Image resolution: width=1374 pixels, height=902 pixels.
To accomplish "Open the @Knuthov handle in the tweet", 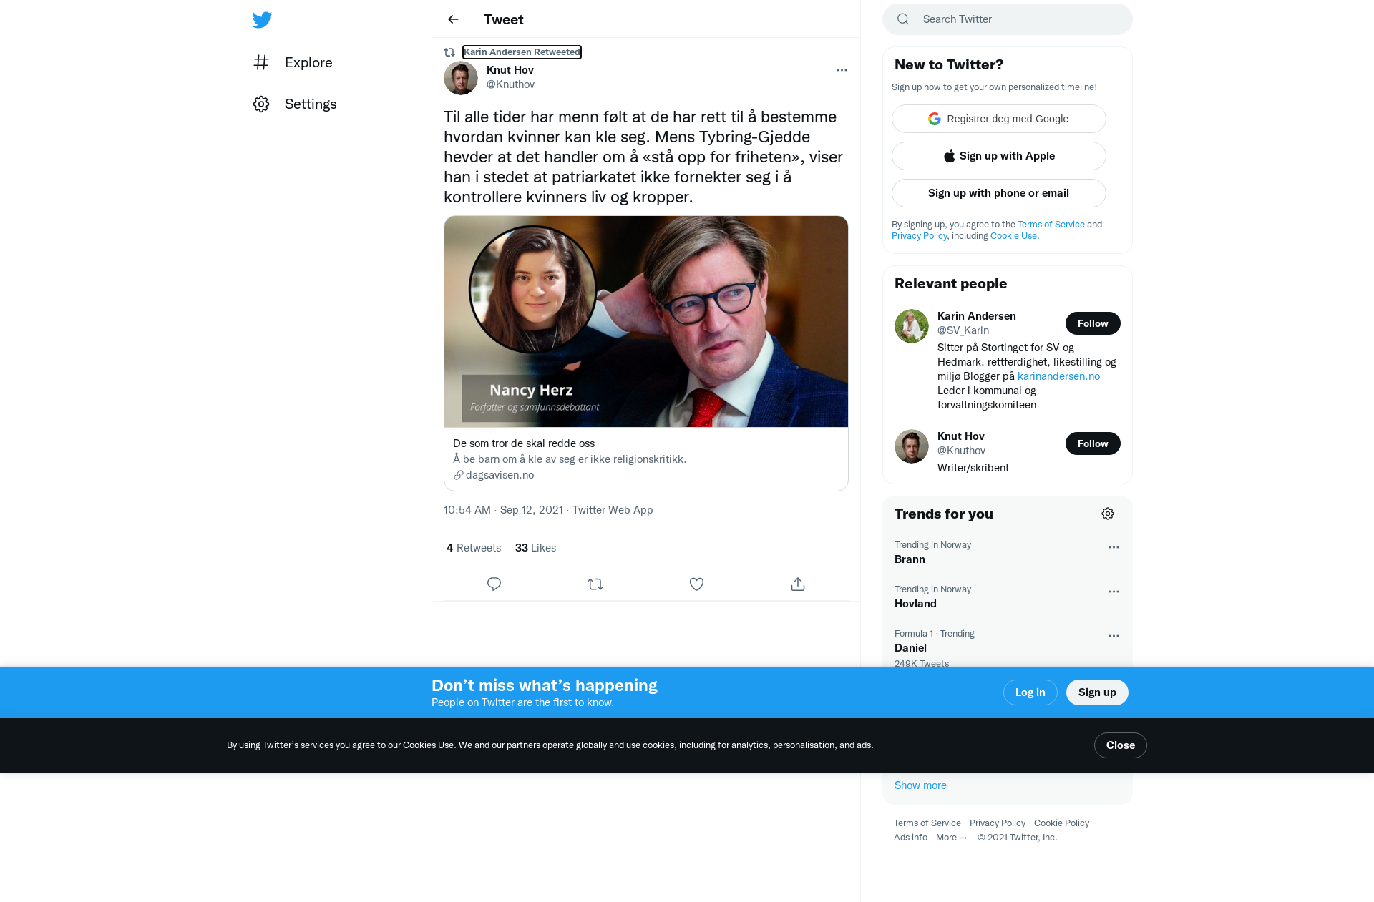I will (510, 84).
